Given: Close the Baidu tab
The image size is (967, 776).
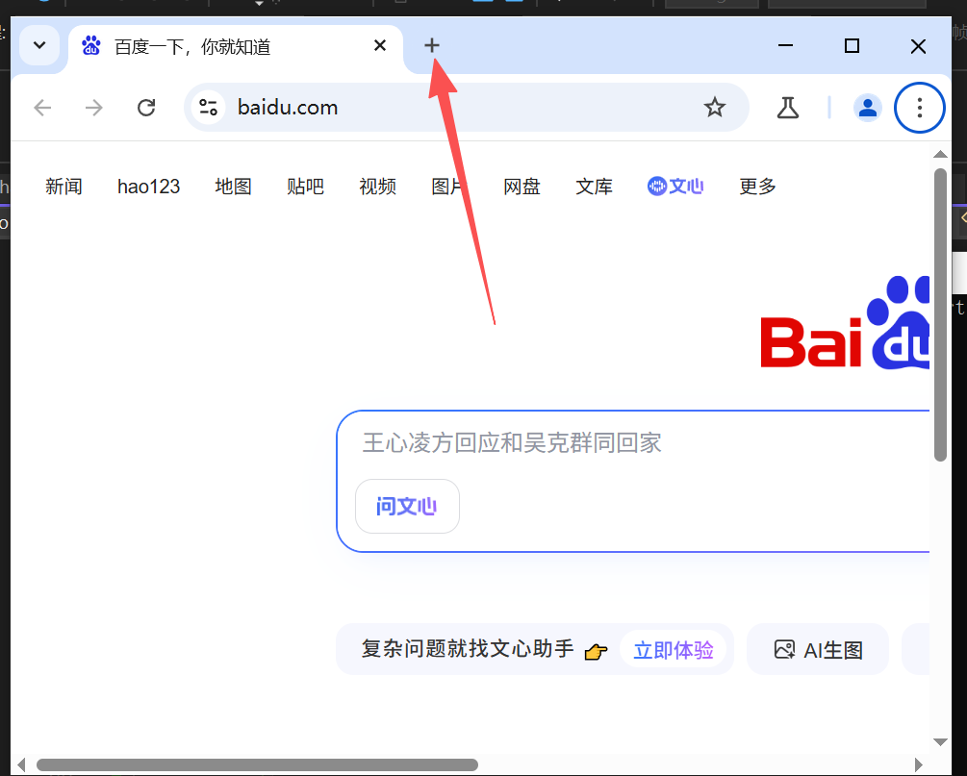Looking at the screenshot, I should point(380,45).
